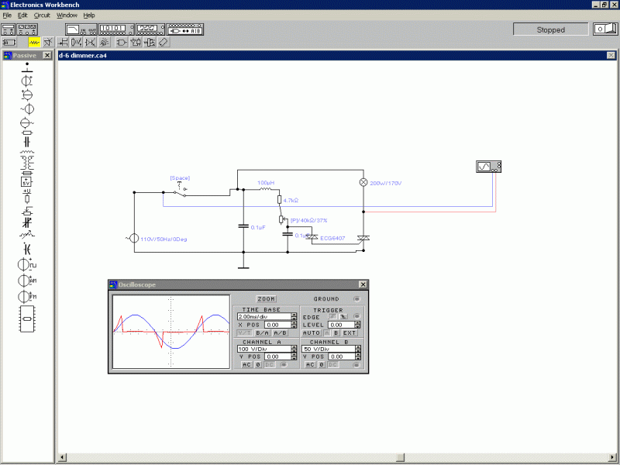Pick the AM source component
620x465 pixels.
[x=27, y=281]
